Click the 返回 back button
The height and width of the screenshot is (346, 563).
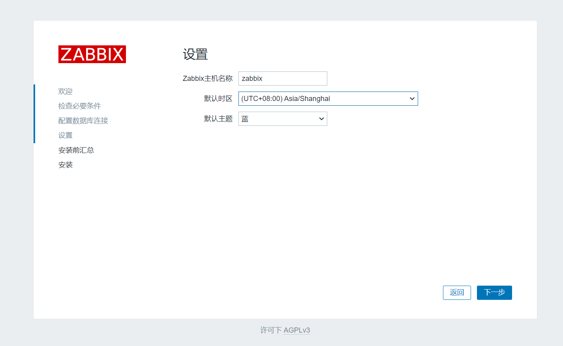(457, 293)
